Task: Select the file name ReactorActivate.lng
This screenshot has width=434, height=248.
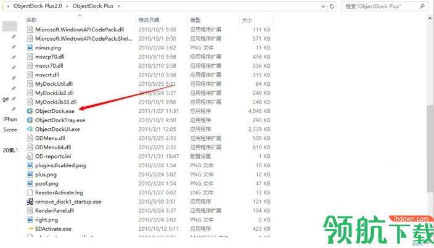Action: [59, 192]
